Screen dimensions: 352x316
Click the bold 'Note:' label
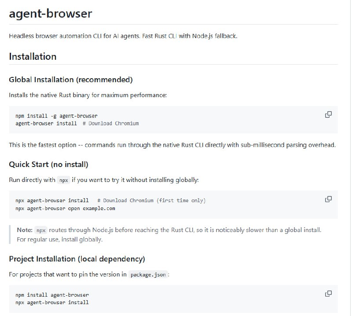pos(25,230)
